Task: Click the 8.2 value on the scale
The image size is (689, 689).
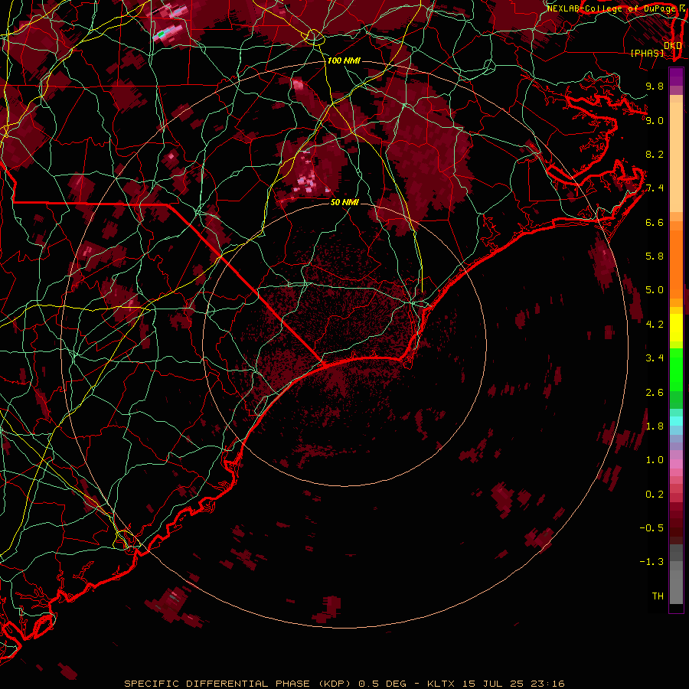Action: click(655, 154)
